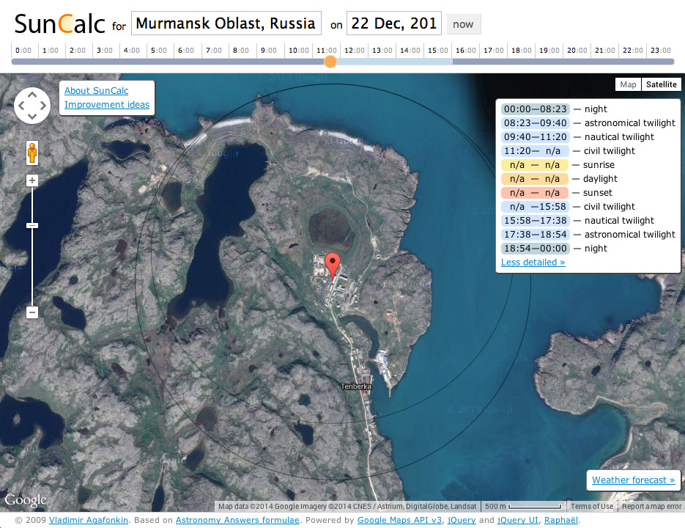
Task: Open the About SunCalc link
Action: coord(96,90)
